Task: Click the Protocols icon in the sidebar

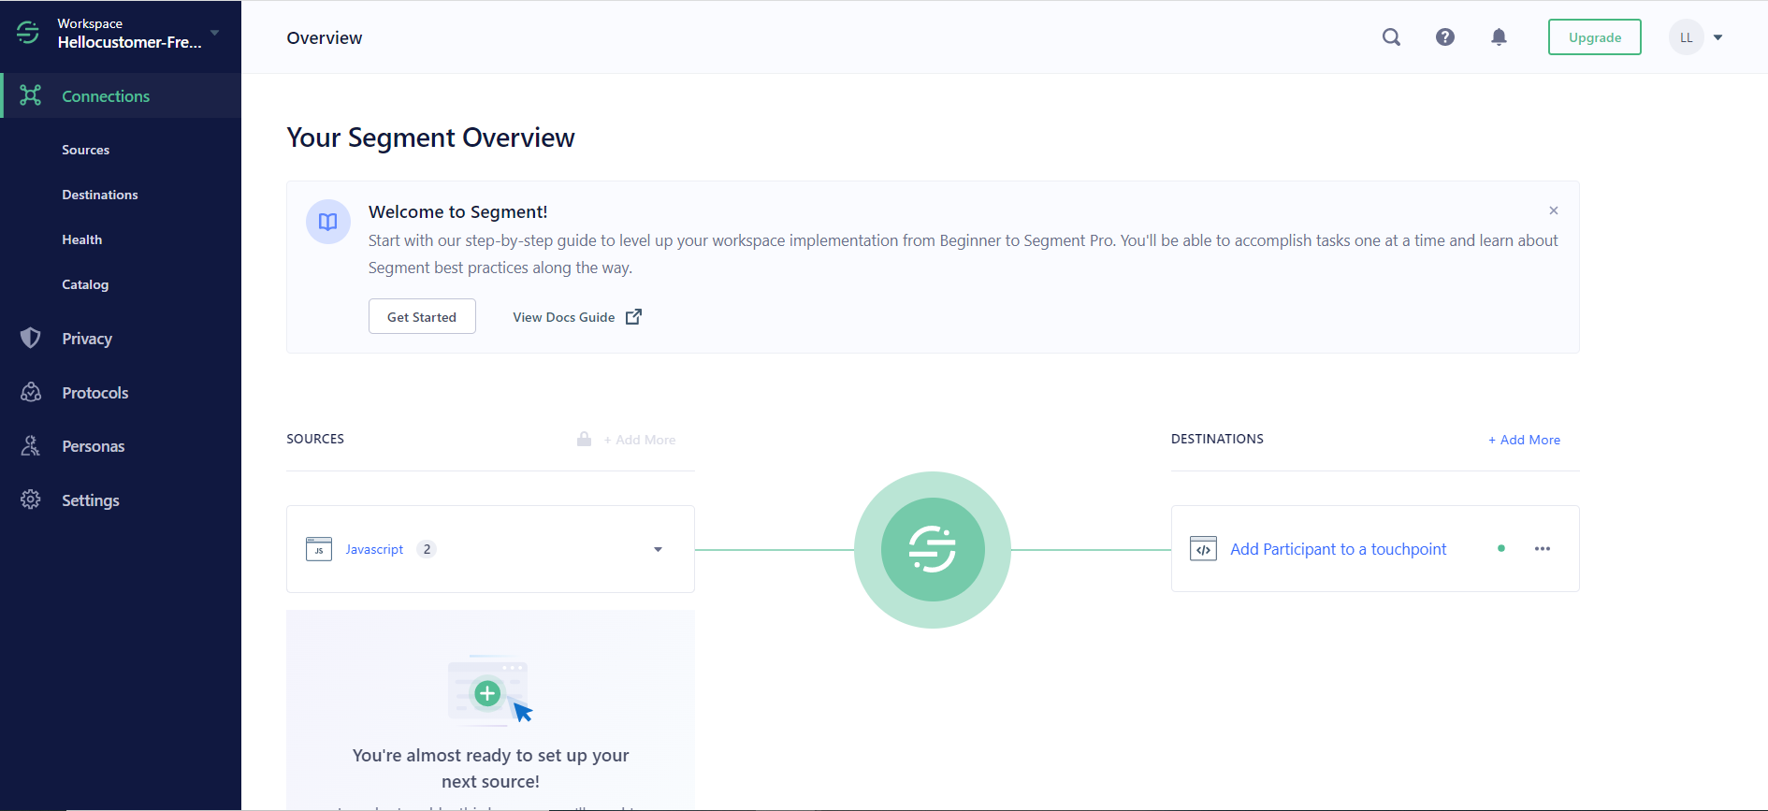Action: coord(31,392)
